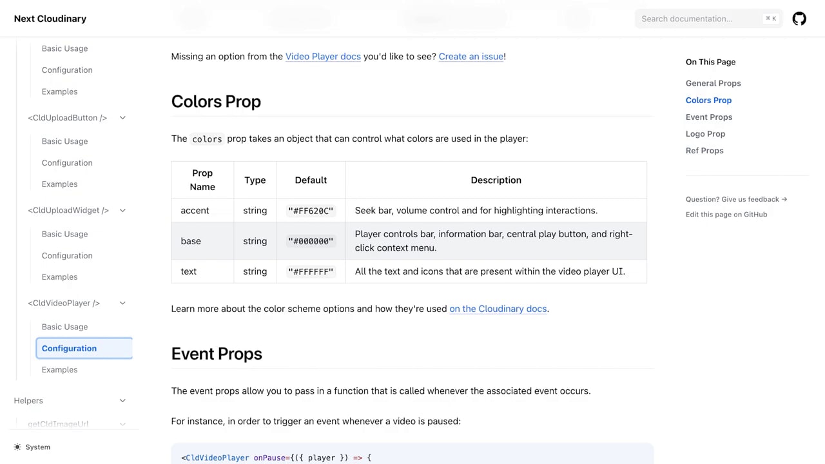Open the <CldUploadWidget /> sidebar entry
This screenshot has height=464, width=825.
68,211
